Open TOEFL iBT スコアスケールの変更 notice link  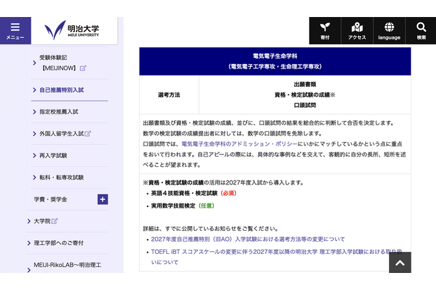pos(277,257)
